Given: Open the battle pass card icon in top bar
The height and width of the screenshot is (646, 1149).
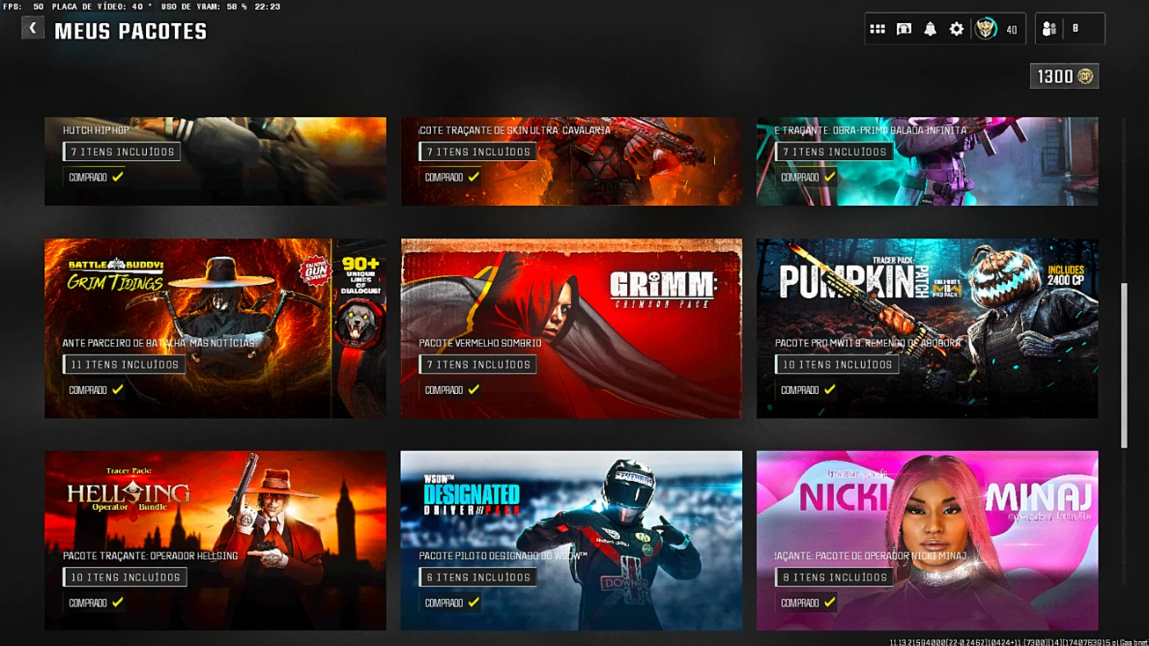Looking at the screenshot, I should pos(904,30).
